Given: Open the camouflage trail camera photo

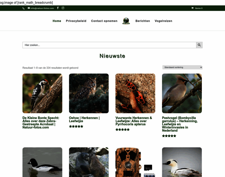Looking at the screenshot, I should [135, 162].
